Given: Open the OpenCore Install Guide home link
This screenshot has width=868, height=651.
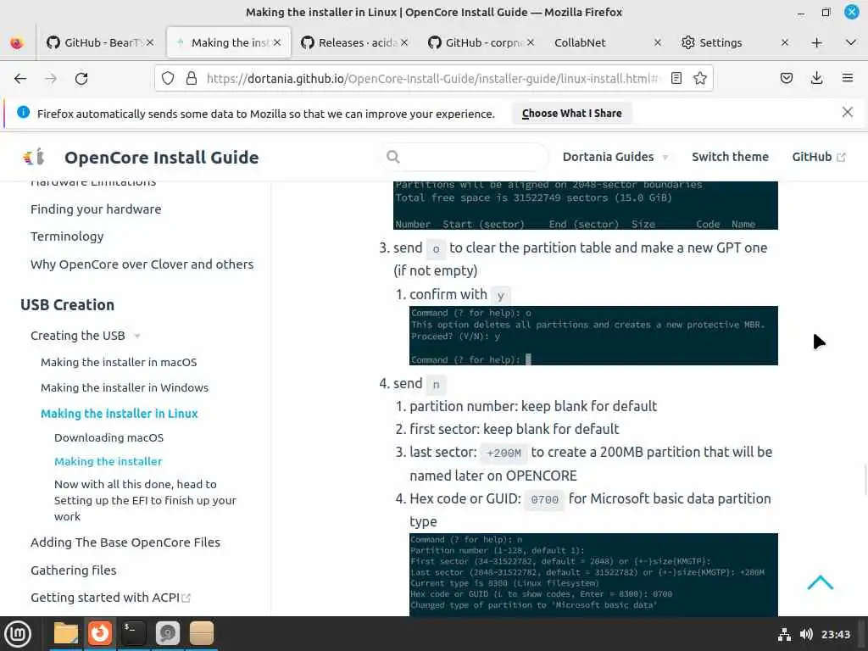Looking at the screenshot, I should pyautogui.click(x=161, y=158).
